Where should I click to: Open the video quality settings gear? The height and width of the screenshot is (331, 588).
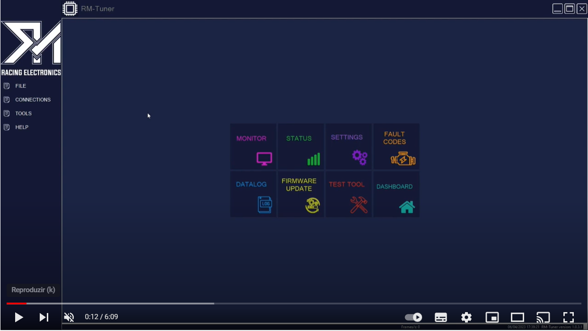[x=466, y=317]
